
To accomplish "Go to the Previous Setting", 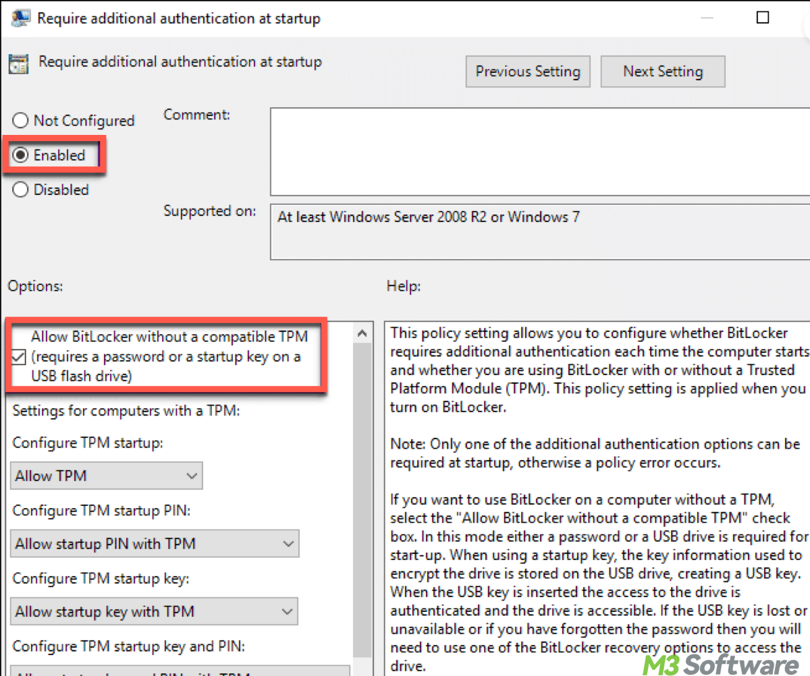I will 528,72.
